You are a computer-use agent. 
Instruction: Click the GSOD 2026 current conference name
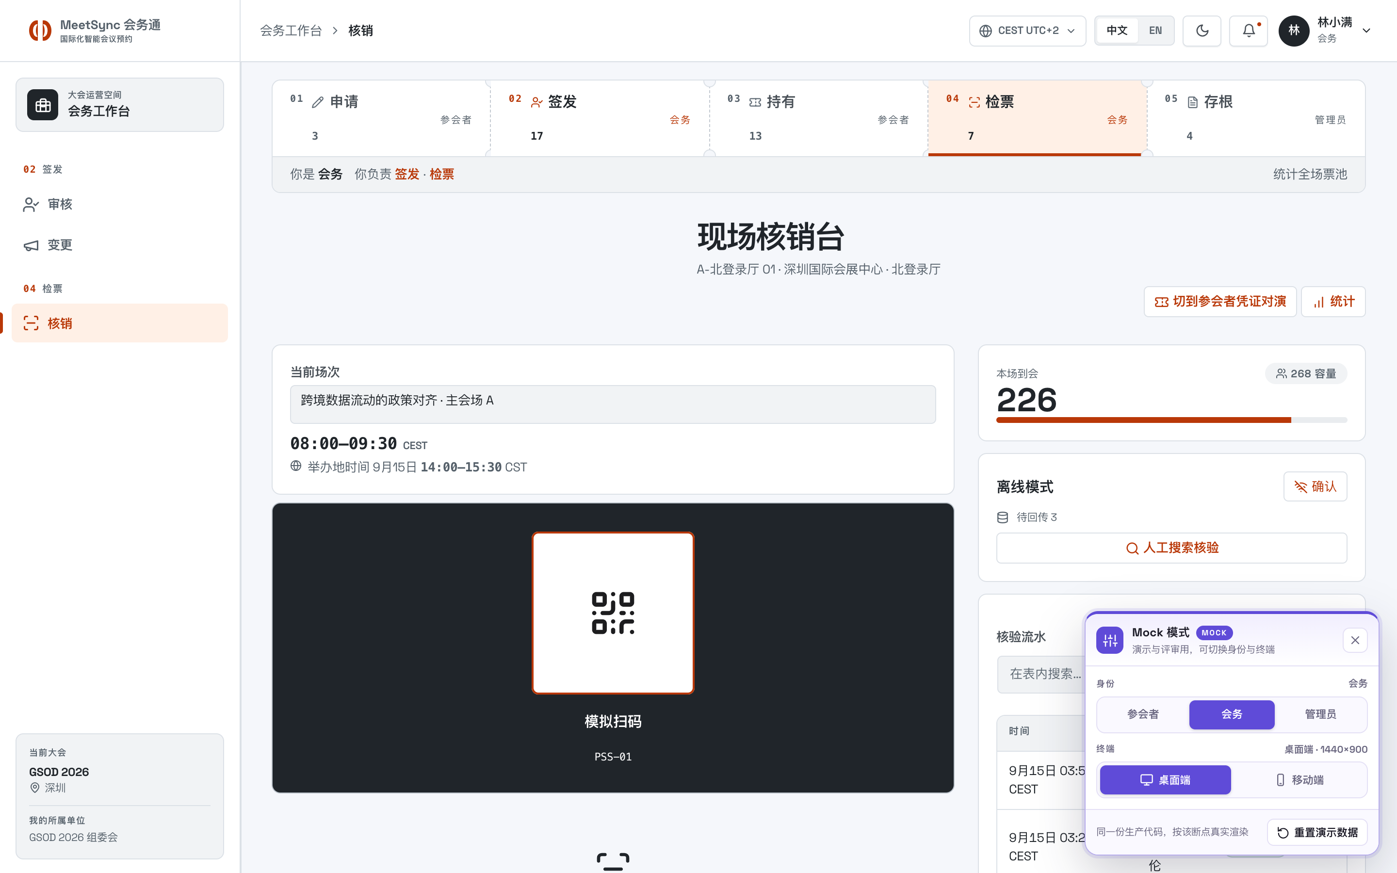(x=59, y=772)
